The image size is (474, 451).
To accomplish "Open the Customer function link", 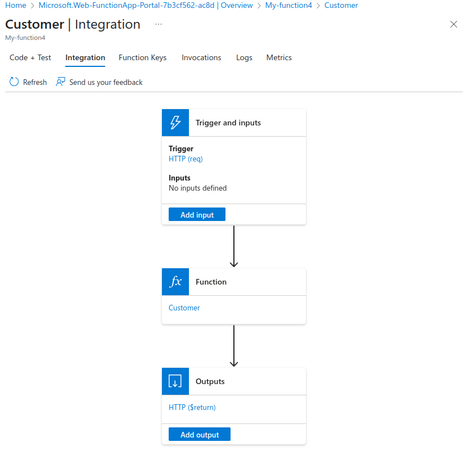I will pyautogui.click(x=184, y=308).
